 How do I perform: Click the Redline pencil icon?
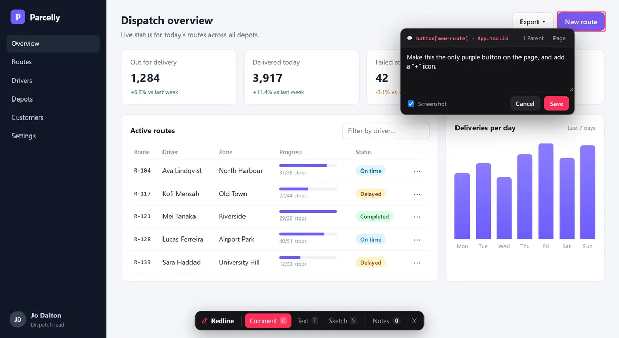[x=205, y=321]
